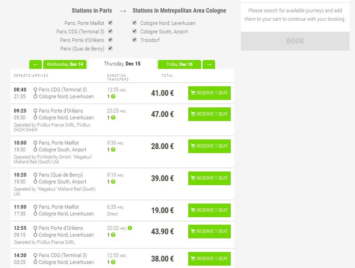Toggle the Troisdorf station checkbox
Image resolution: width=355 pixels, height=268 pixels.
pos(135,40)
